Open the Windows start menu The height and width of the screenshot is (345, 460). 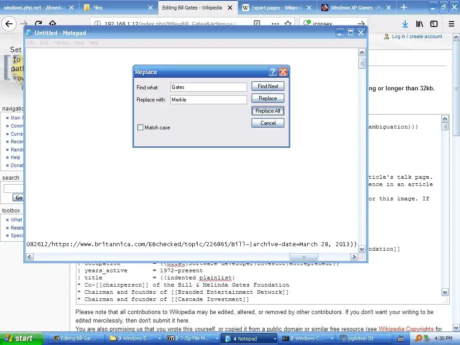(22, 338)
